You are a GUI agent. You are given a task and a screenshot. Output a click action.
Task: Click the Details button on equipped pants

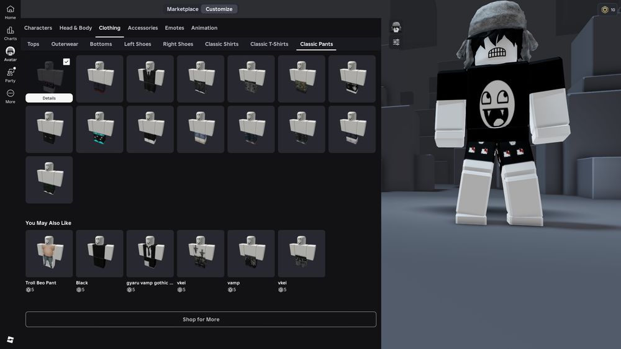[x=49, y=98]
